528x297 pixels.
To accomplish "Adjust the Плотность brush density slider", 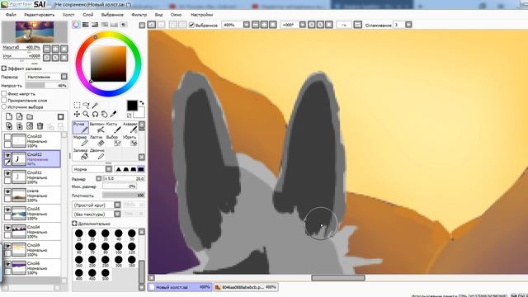I will click(124, 196).
